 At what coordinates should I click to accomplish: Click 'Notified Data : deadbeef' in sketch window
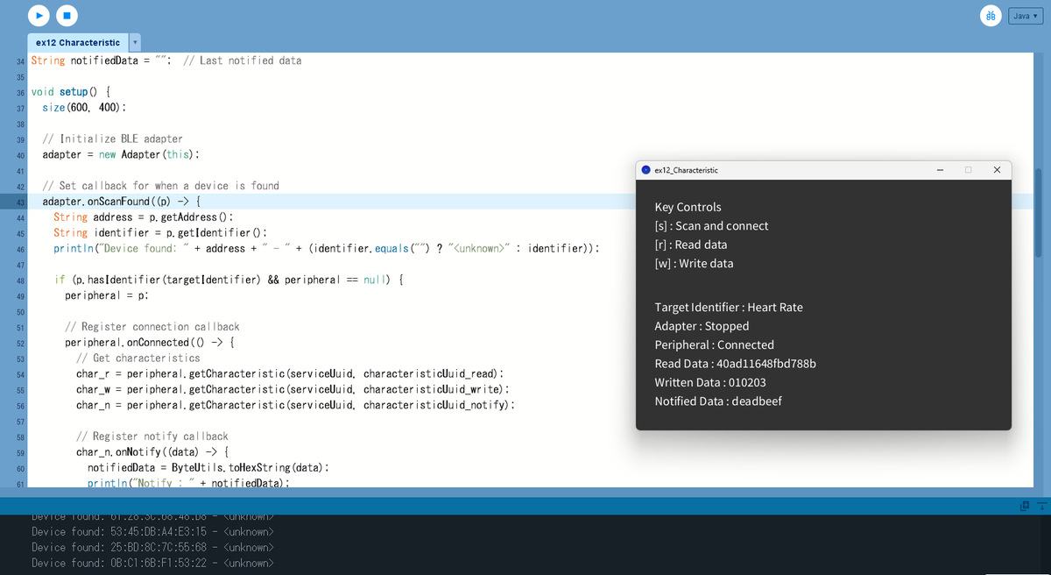tap(718, 401)
